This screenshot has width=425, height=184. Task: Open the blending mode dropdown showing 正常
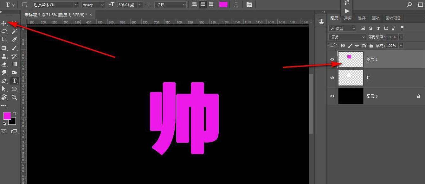click(347, 37)
